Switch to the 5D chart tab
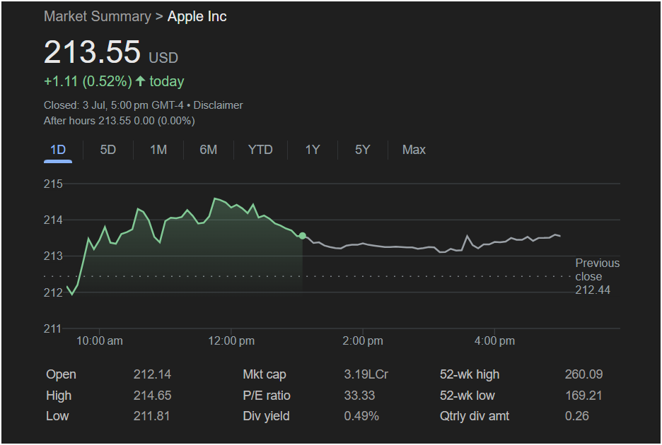 click(108, 150)
